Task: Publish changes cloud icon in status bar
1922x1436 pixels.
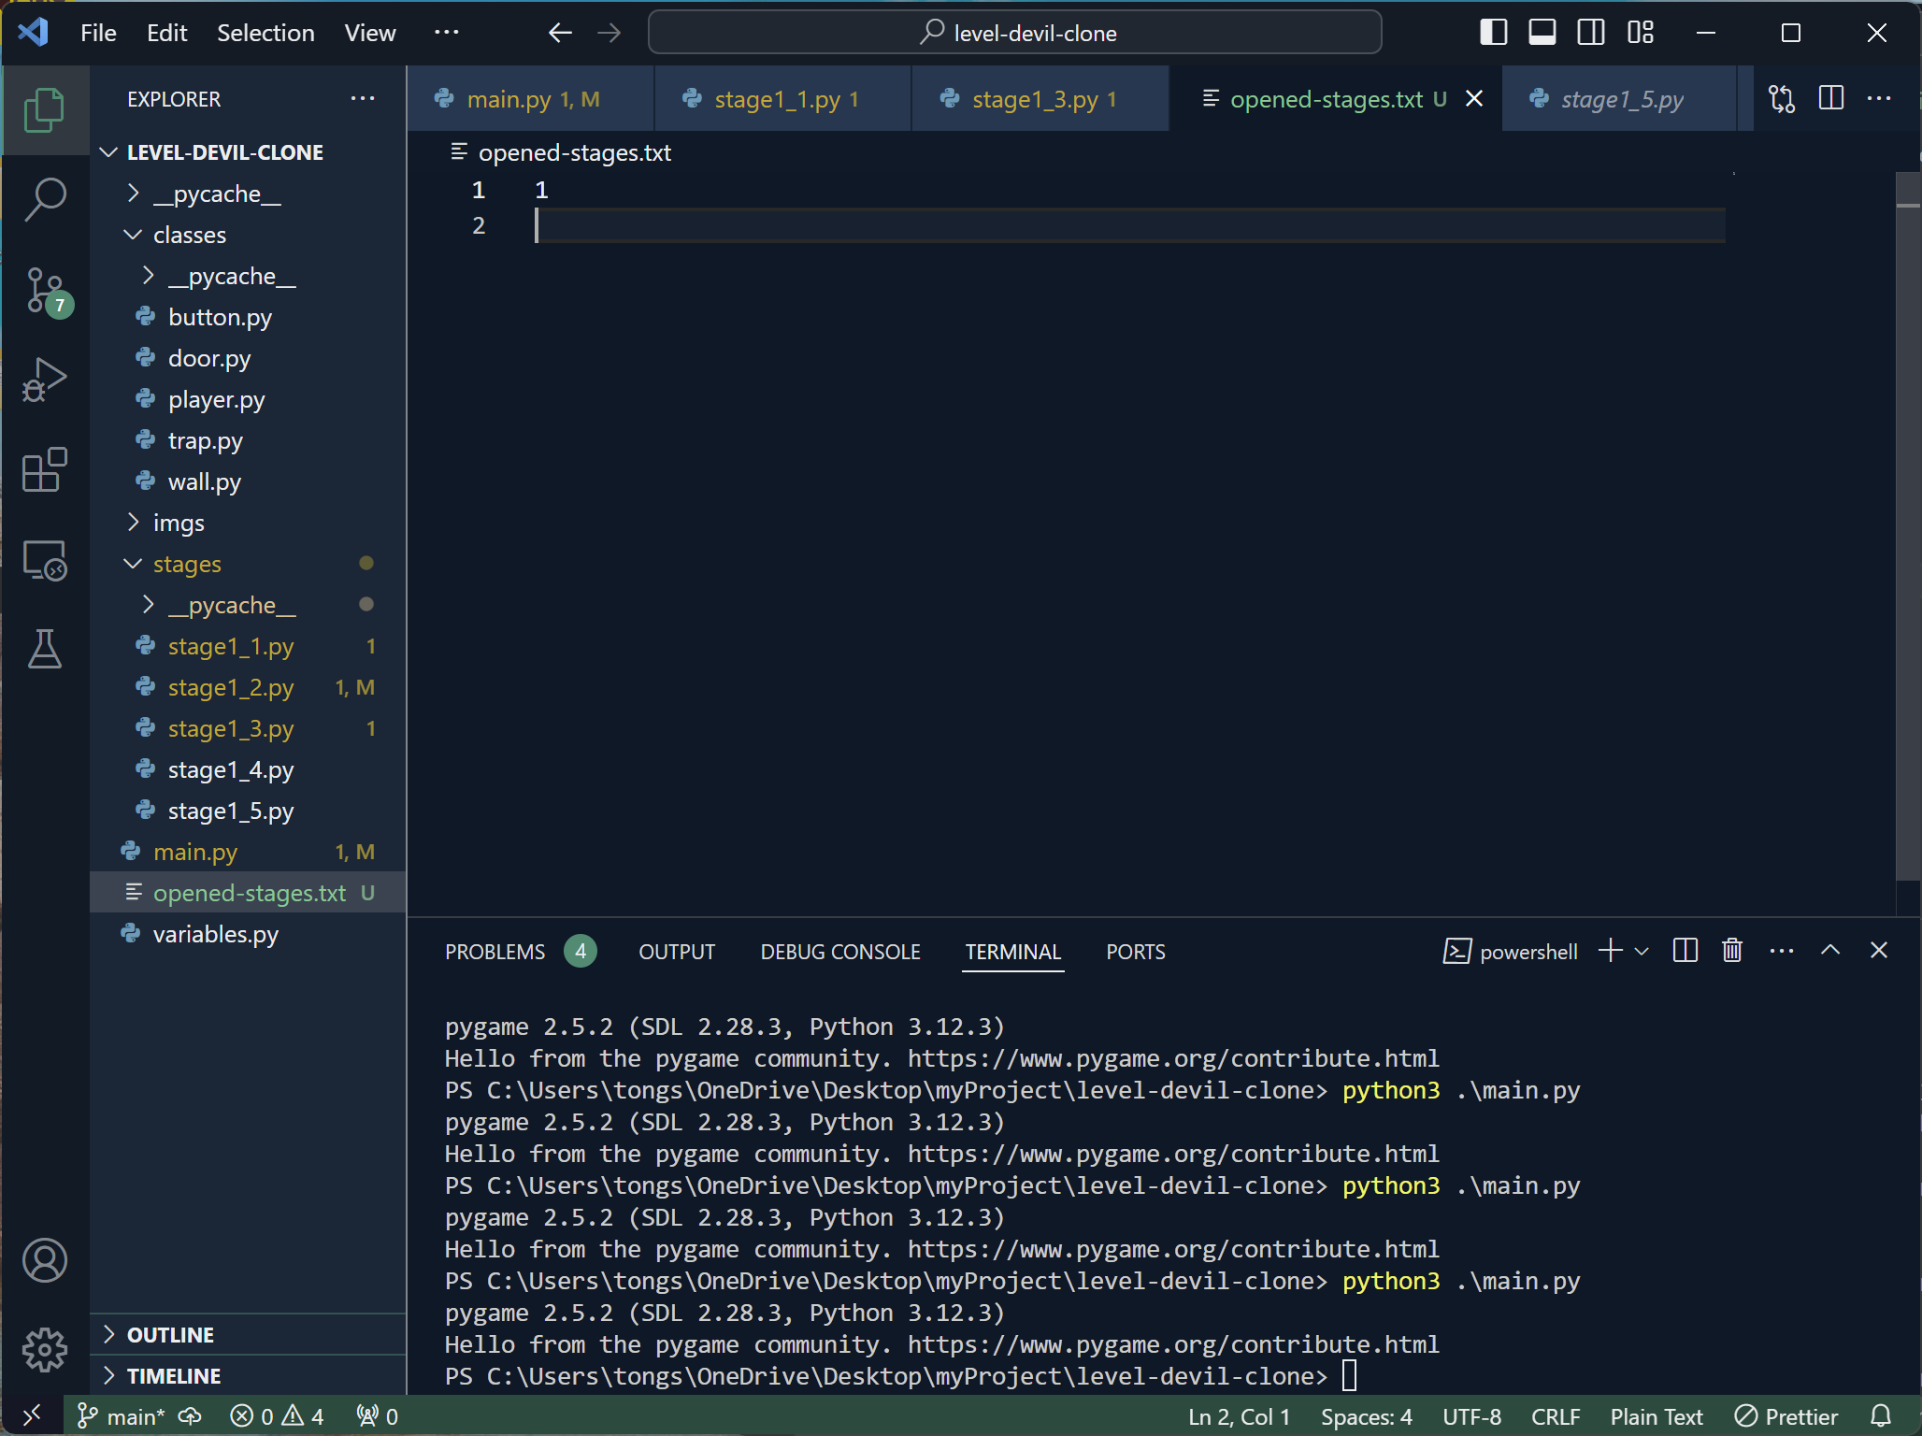Action: coord(190,1416)
